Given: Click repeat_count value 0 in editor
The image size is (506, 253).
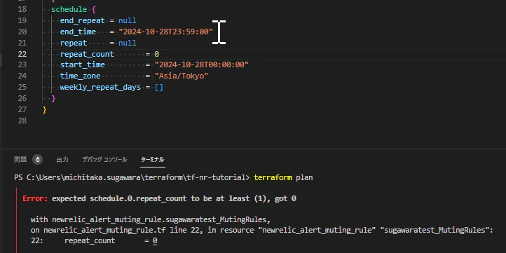Looking at the screenshot, I should (x=156, y=54).
